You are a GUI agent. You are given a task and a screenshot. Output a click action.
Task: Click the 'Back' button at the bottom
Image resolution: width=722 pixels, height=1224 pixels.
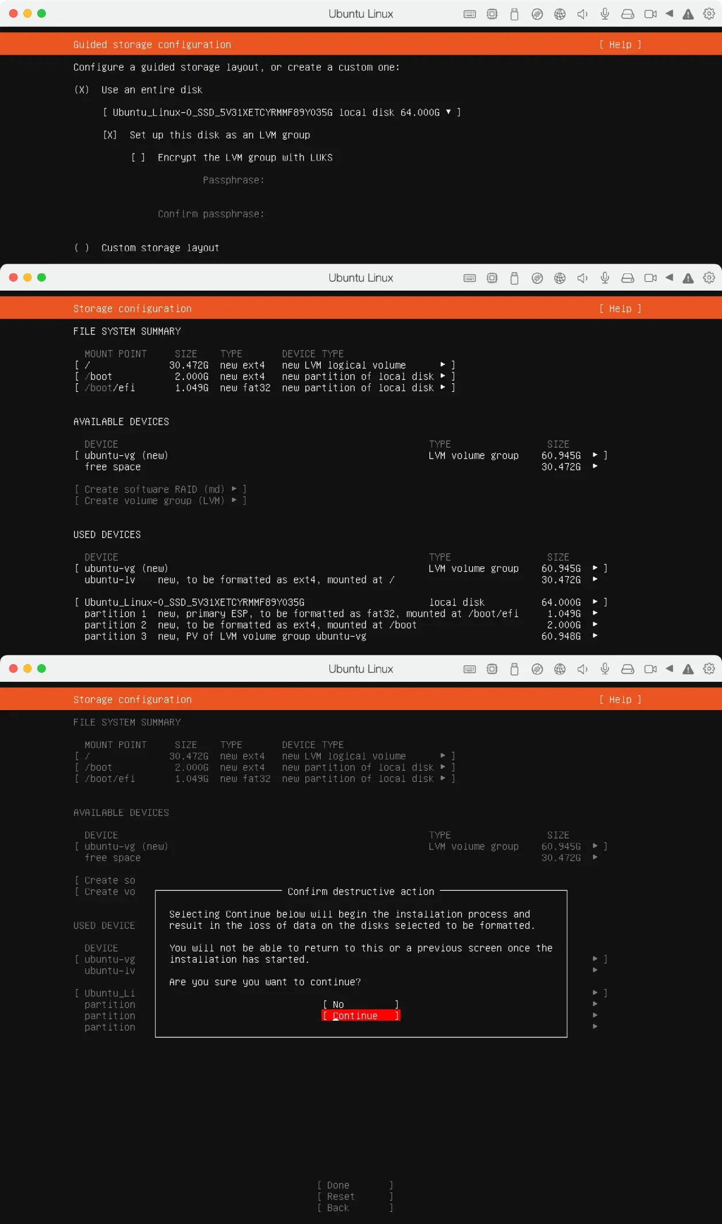click(x=355, y=1208)
